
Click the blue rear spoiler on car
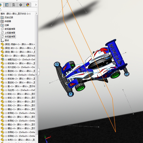click(x=116, y=53)
